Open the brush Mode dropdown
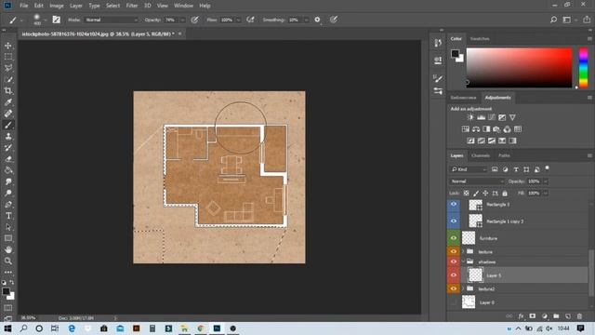The image size is (595, 335). pos(112,20)
